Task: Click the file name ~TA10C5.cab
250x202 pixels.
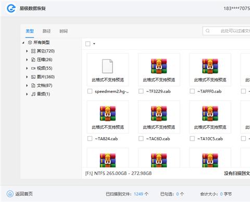Action: tap(210, 139)
